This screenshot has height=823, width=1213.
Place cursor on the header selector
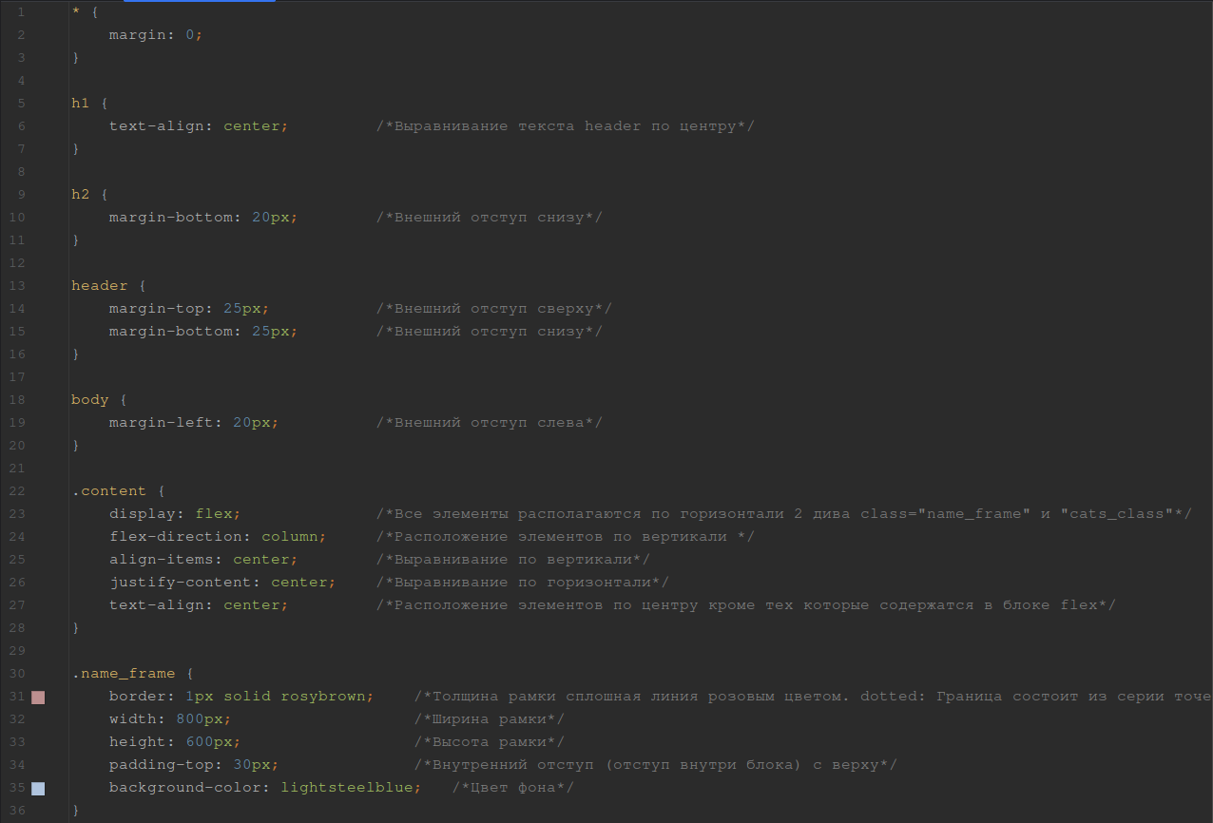(99, 286)
